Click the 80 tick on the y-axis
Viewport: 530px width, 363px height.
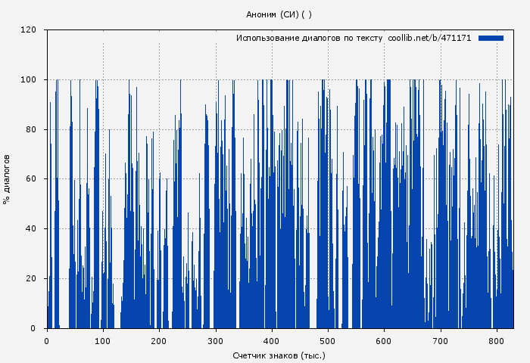click(31, 129)
